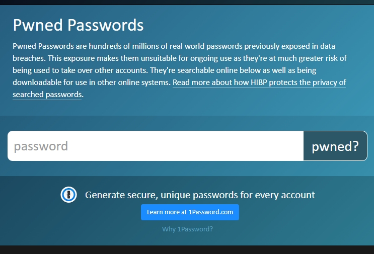Open the "Learn more at 1Password.com" button
The height and width of the screenshot is (254, 374).
click(x=190, y=212)
